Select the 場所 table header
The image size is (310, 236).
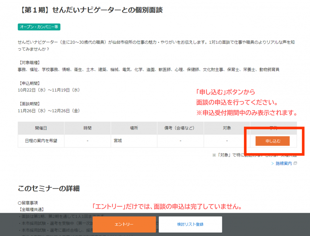click(x=134, y=128)
